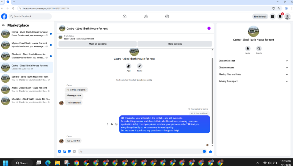Reply to the sent message arrow icon
This screenshot has height=166, width=293.
[x=112, y=124]
